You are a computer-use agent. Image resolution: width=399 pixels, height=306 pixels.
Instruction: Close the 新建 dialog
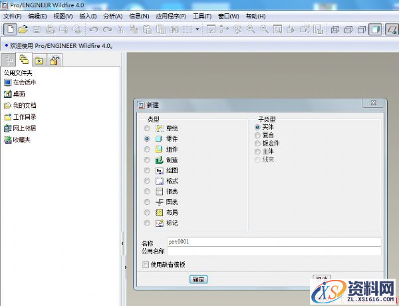pos(373,103)
